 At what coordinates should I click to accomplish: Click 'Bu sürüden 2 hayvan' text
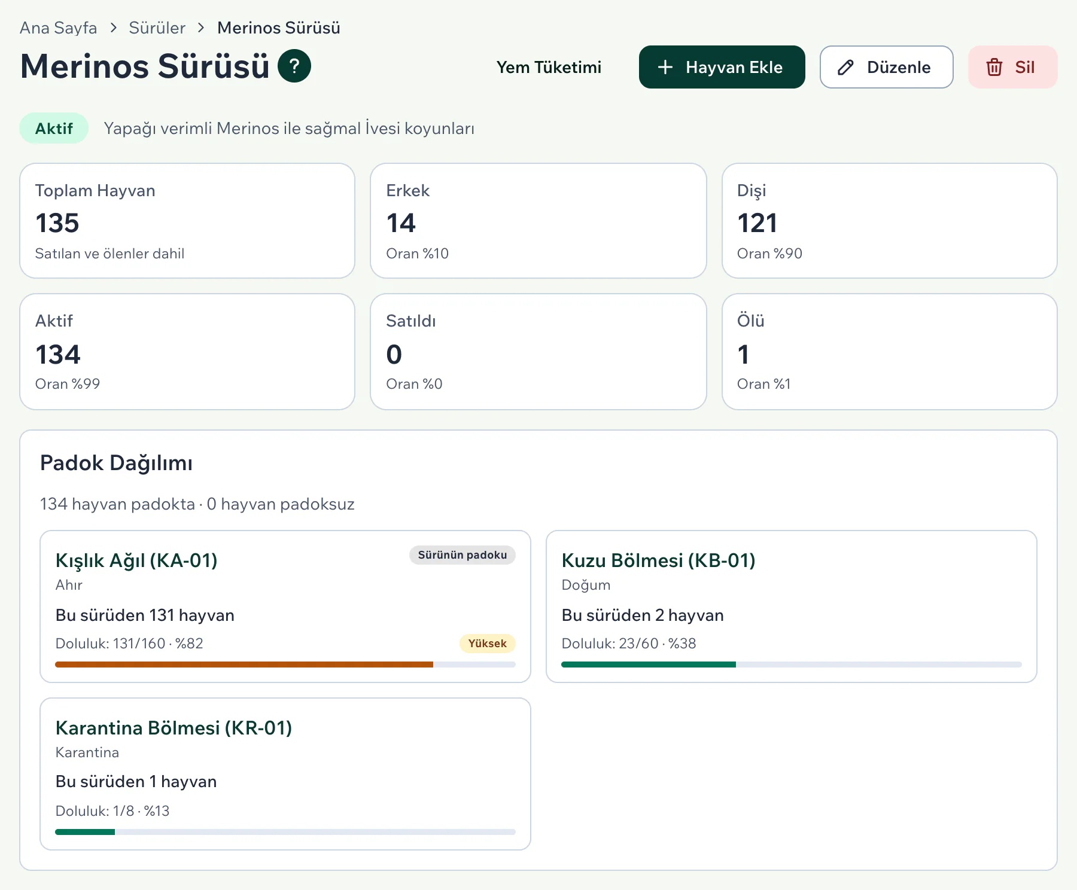coord(643,615)
